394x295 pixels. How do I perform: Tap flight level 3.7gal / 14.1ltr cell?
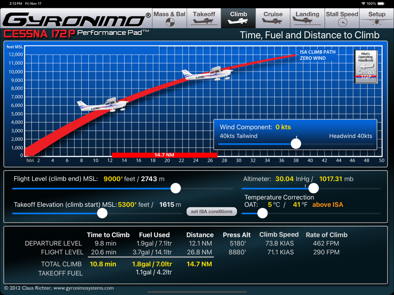tap(152, 252)
